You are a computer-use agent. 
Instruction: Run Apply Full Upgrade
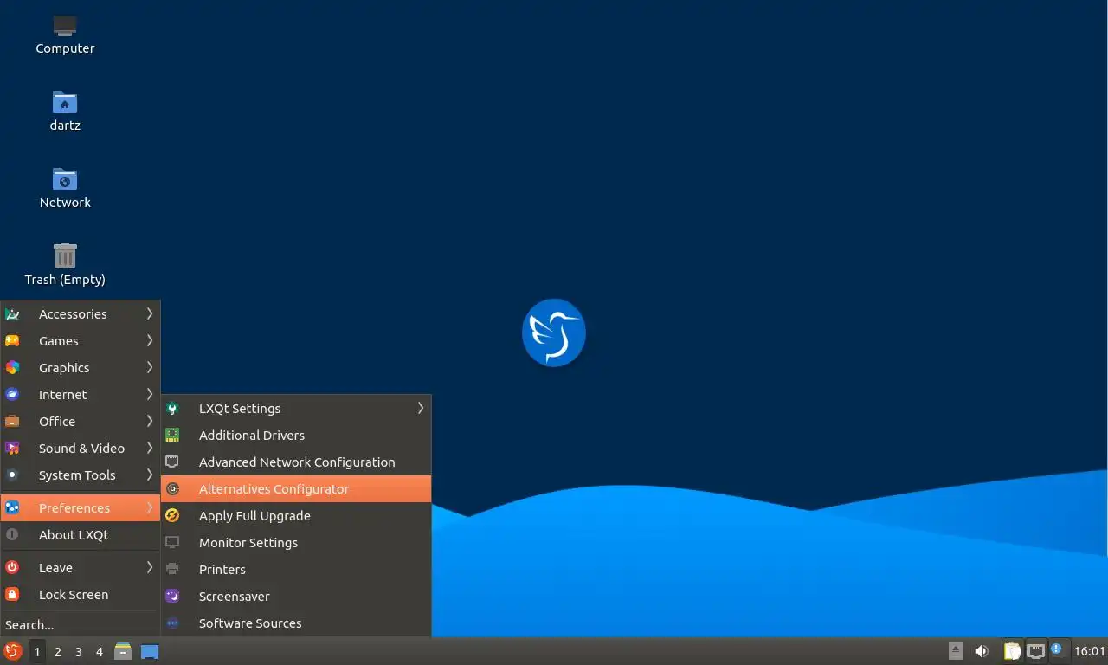[296, 516]
